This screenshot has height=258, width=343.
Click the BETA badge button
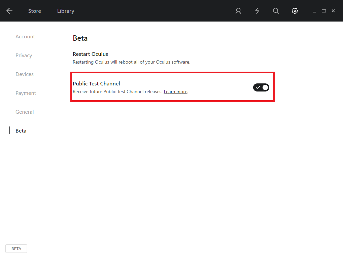click(16, 249)
